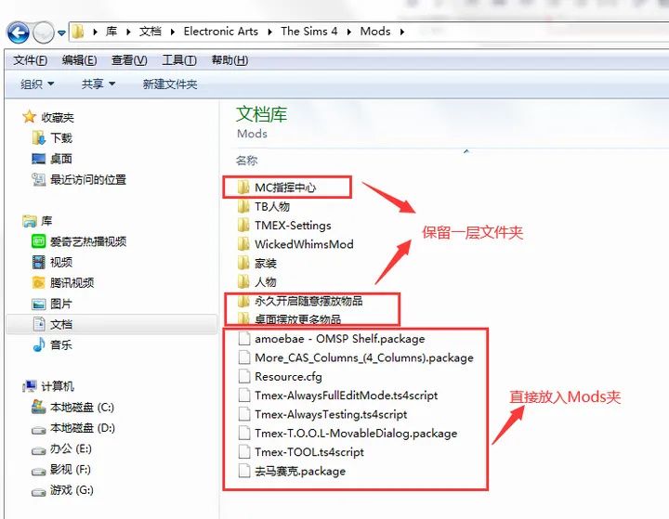Viewport: 669px width, 519px height.
Task: Click the 去马赛克.package file name
Action: click(300, 472)
